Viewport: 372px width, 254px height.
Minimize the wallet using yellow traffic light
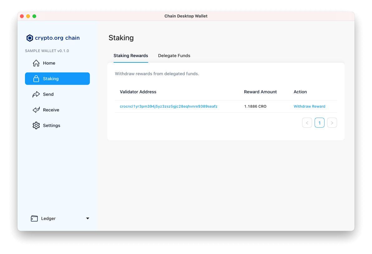pos(28,16)
